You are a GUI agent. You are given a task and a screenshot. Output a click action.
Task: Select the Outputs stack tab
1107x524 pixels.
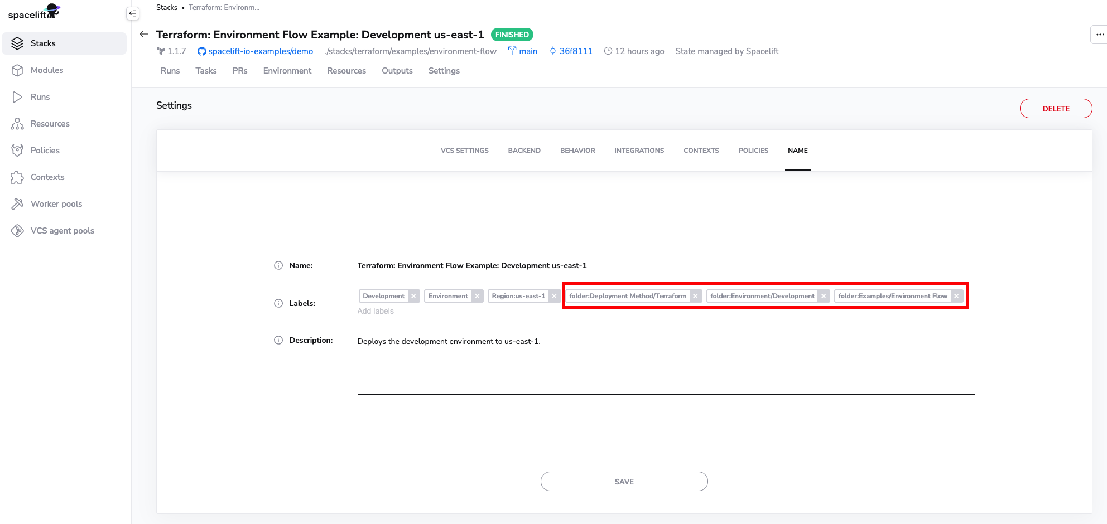click(x=397, y=71)
